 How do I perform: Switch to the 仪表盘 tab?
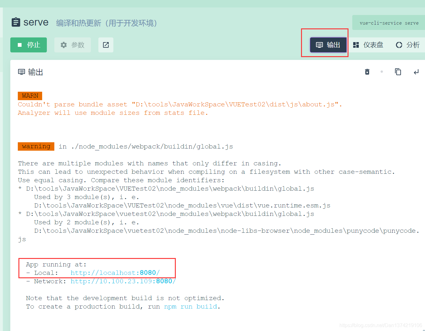(x=368, y=45)
